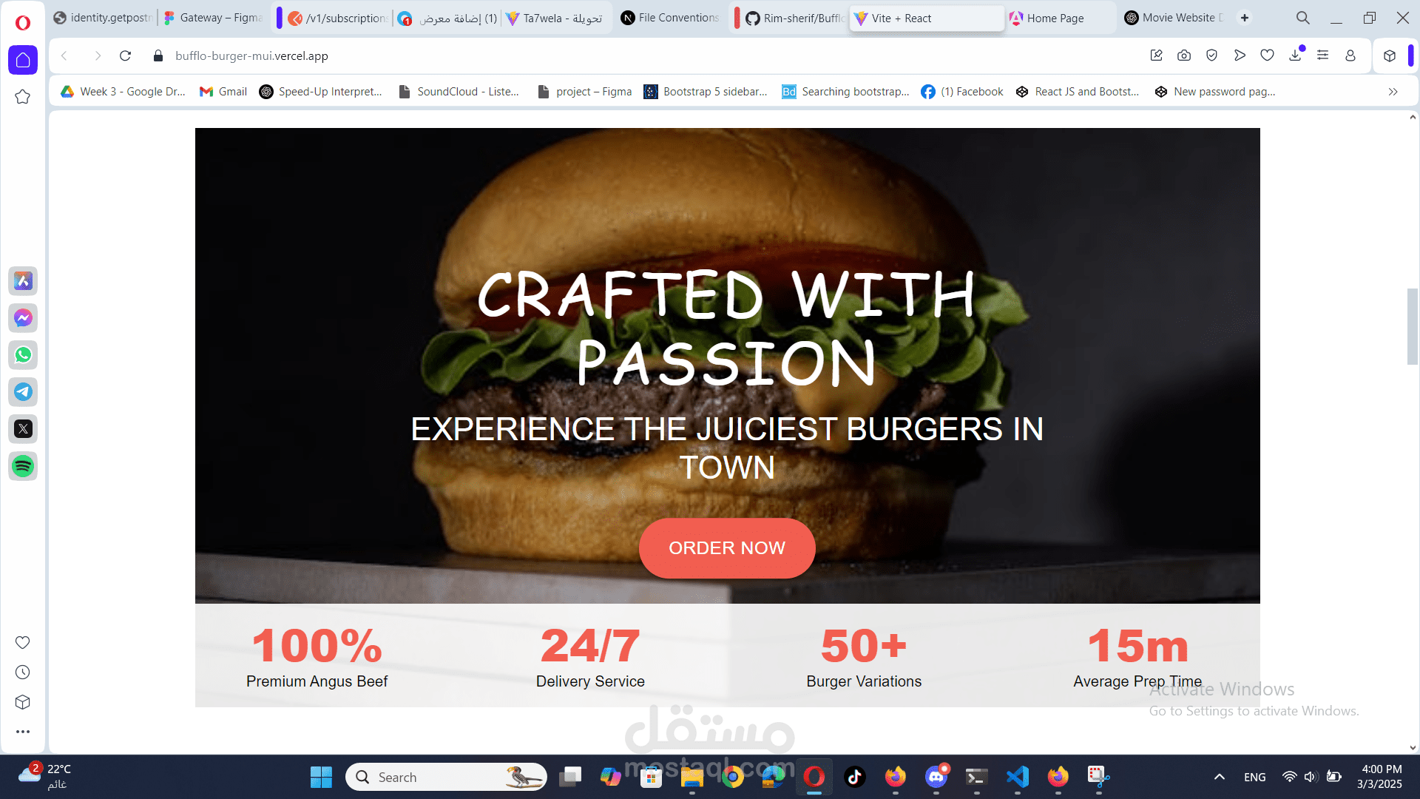This screenshot has height=799, width=1420.
Task: Open the X (Twitter) sidebar panel
Action: pos(23,429)
